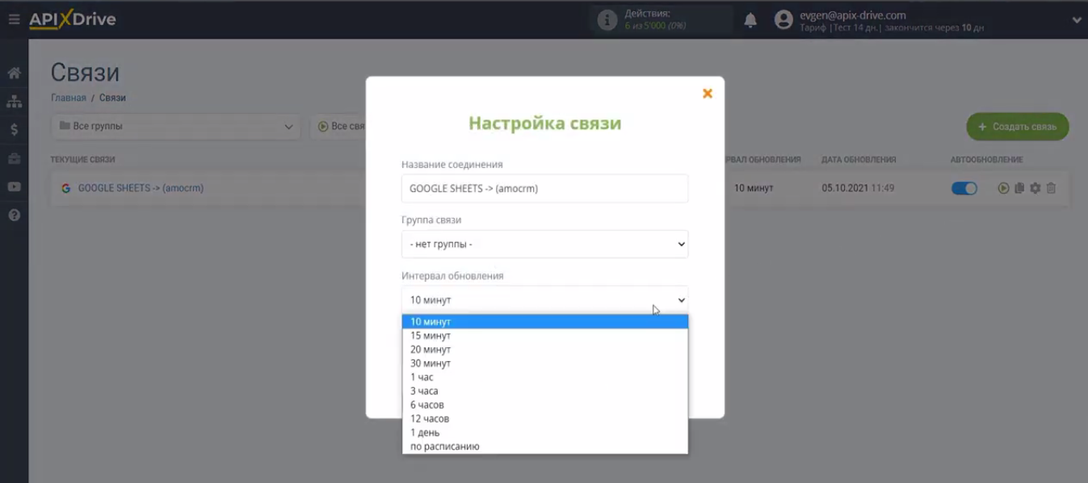Open the hamburger menu icon
This screenshot has height=483, width=1088.
pyautogui.click(x=14, y=19)
